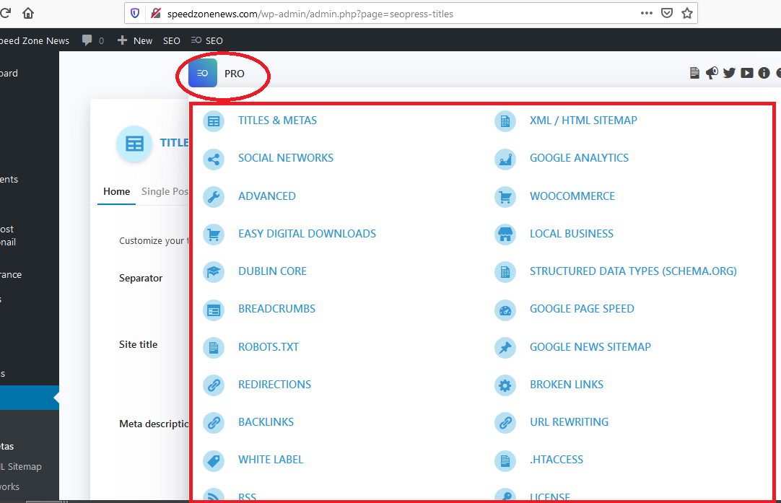
Task: Open Titles & Metas from the menu
Action: coord(277,121)
